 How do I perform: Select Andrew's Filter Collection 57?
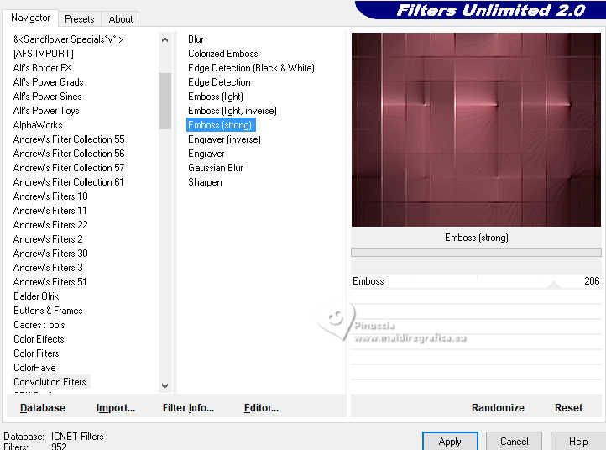click(69, 168)
